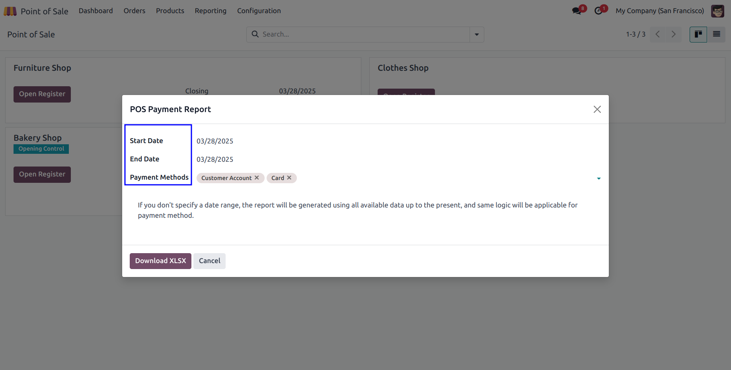731x370 pixels.
Task: Remove the Card payment method tag
Action: [289, 178]
